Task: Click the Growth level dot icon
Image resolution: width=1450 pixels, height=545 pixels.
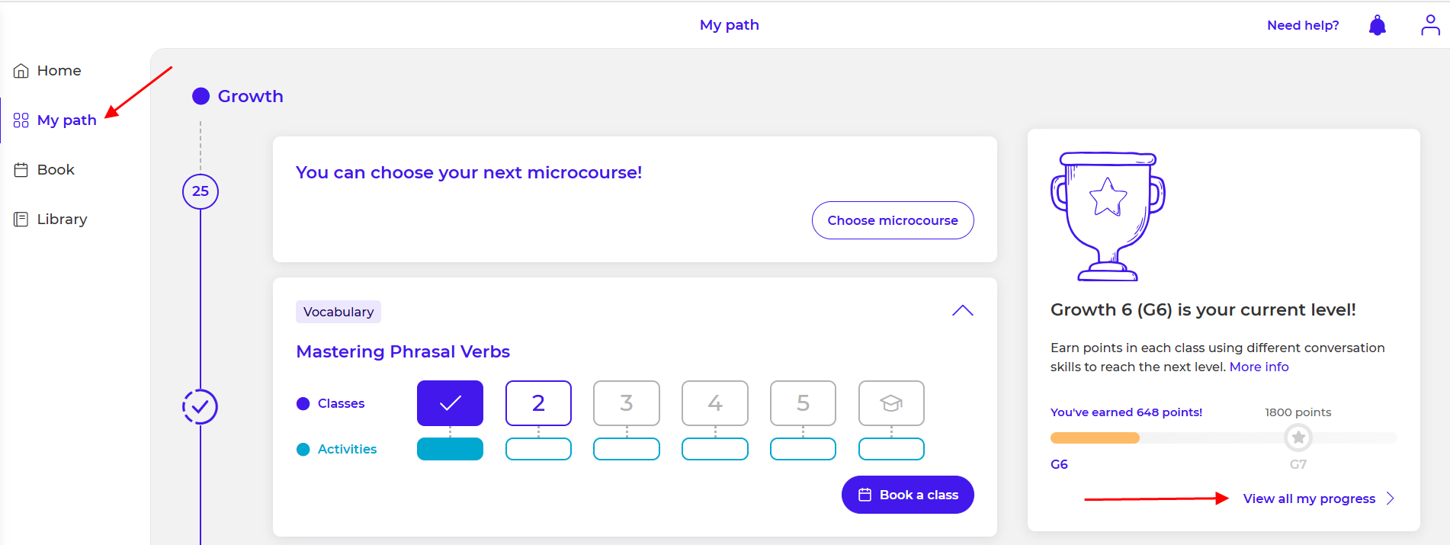Action: point(201,96)
